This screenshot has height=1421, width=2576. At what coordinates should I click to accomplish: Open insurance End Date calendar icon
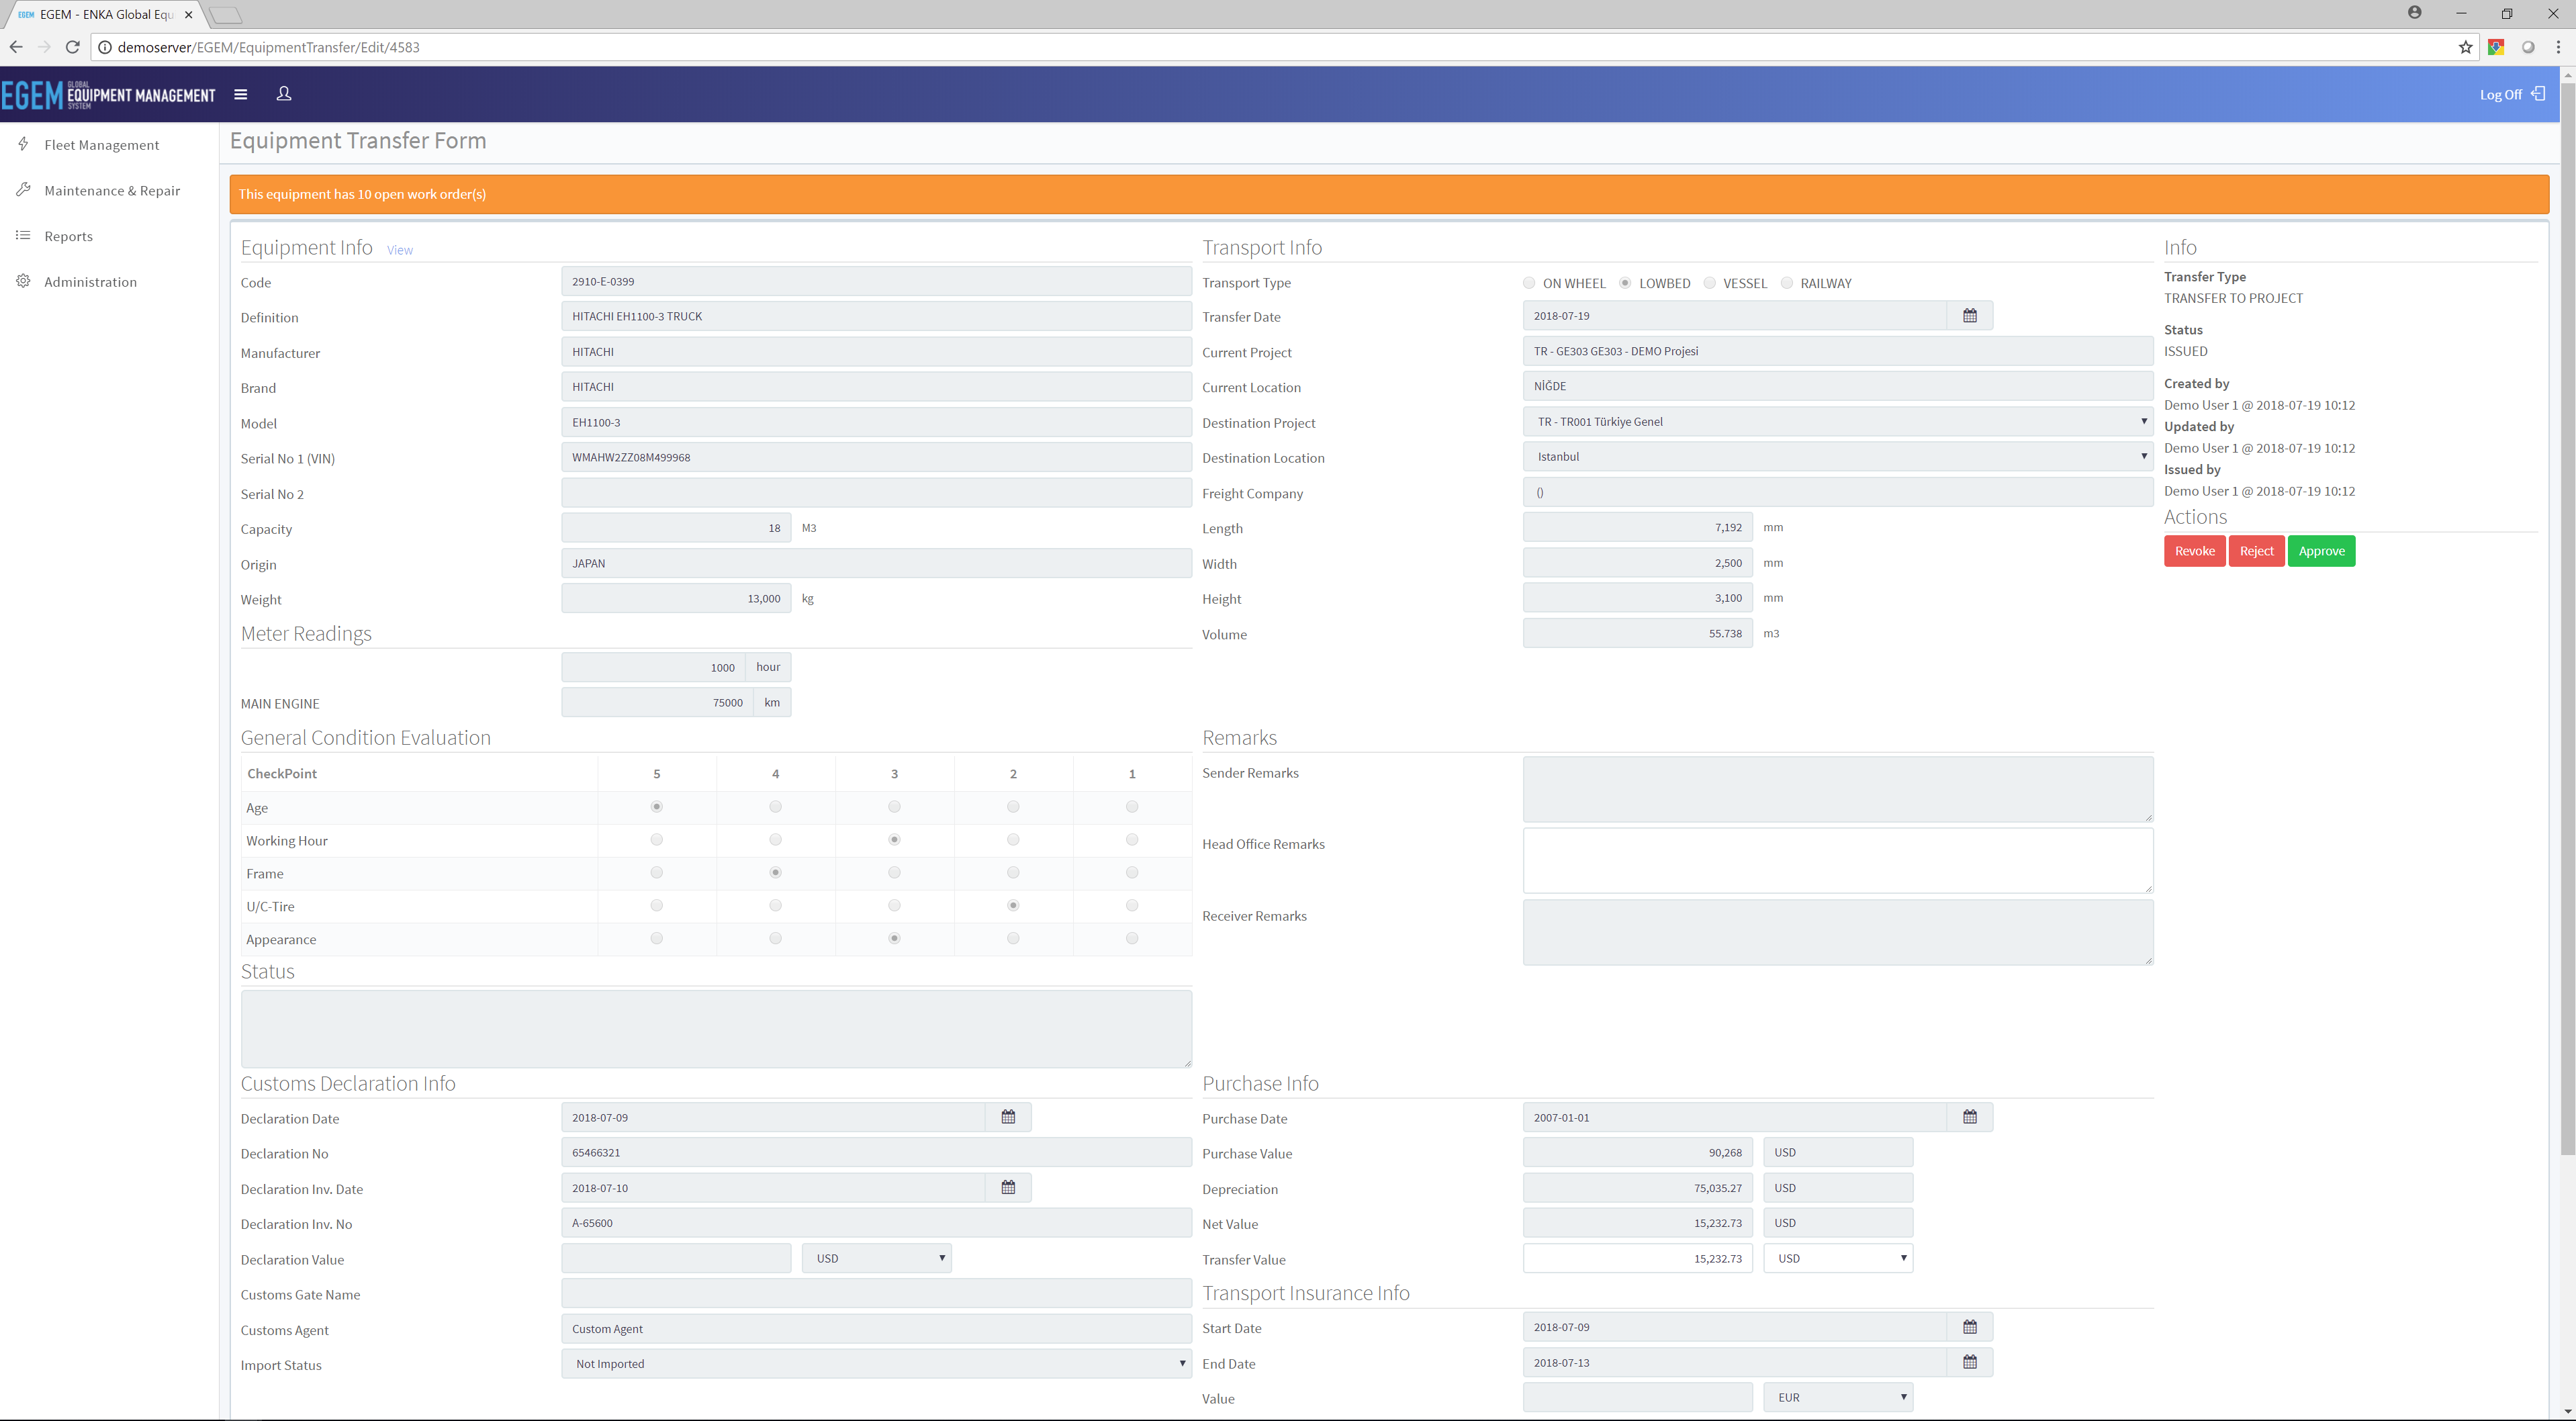[1969, 1362]
